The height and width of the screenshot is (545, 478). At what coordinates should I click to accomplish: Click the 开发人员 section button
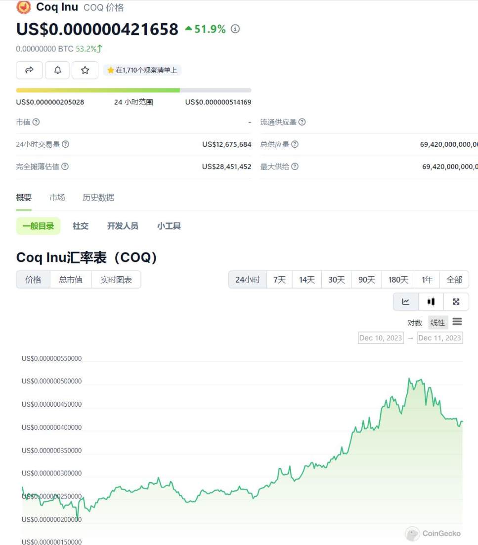123,226
